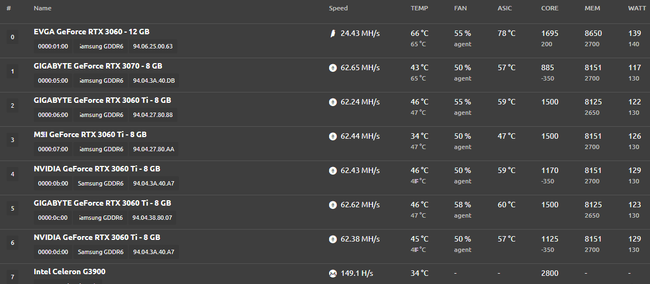This screenshot has height=284, width=650.
Task: Click the MSI GeForce RTX 3060 Ti name
Action: 90,135
